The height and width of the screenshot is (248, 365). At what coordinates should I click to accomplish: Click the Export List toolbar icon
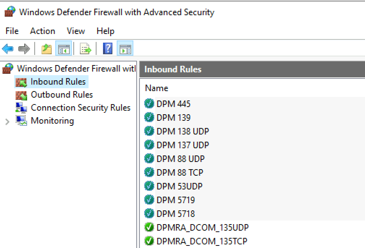(86, 49)
